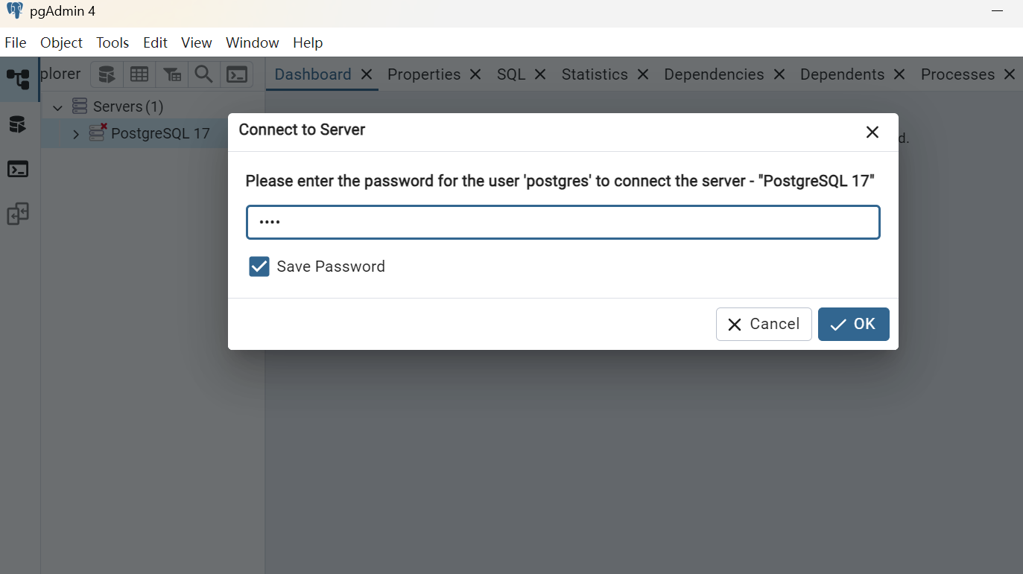Screen dimensions: 1023x574
Task: Minimize the pgAdmin 4 window
Action: [998, 11]
